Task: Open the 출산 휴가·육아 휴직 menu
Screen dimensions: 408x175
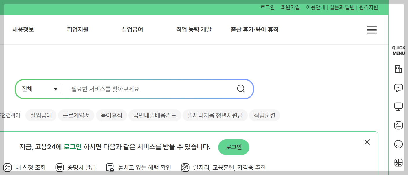Action: (255, 29)
